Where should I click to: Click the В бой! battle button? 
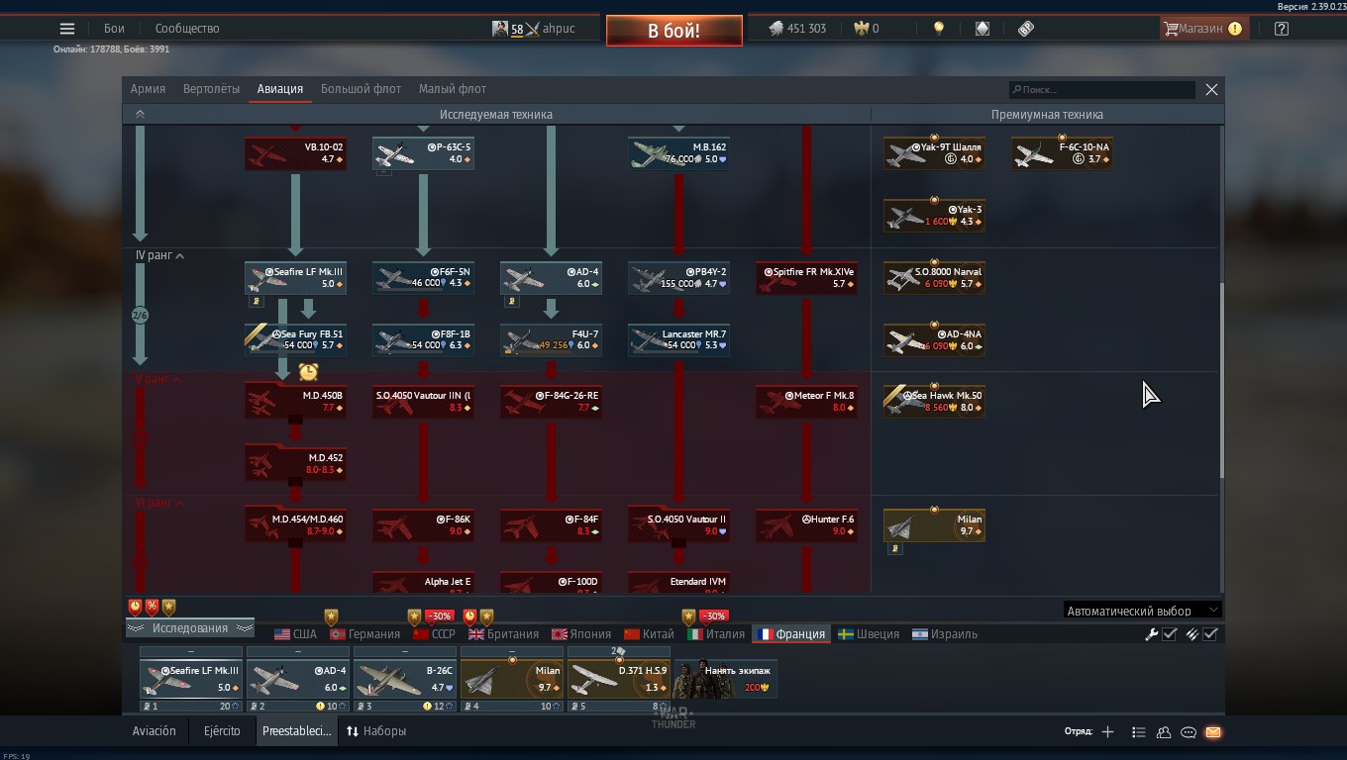pos(673,31)
